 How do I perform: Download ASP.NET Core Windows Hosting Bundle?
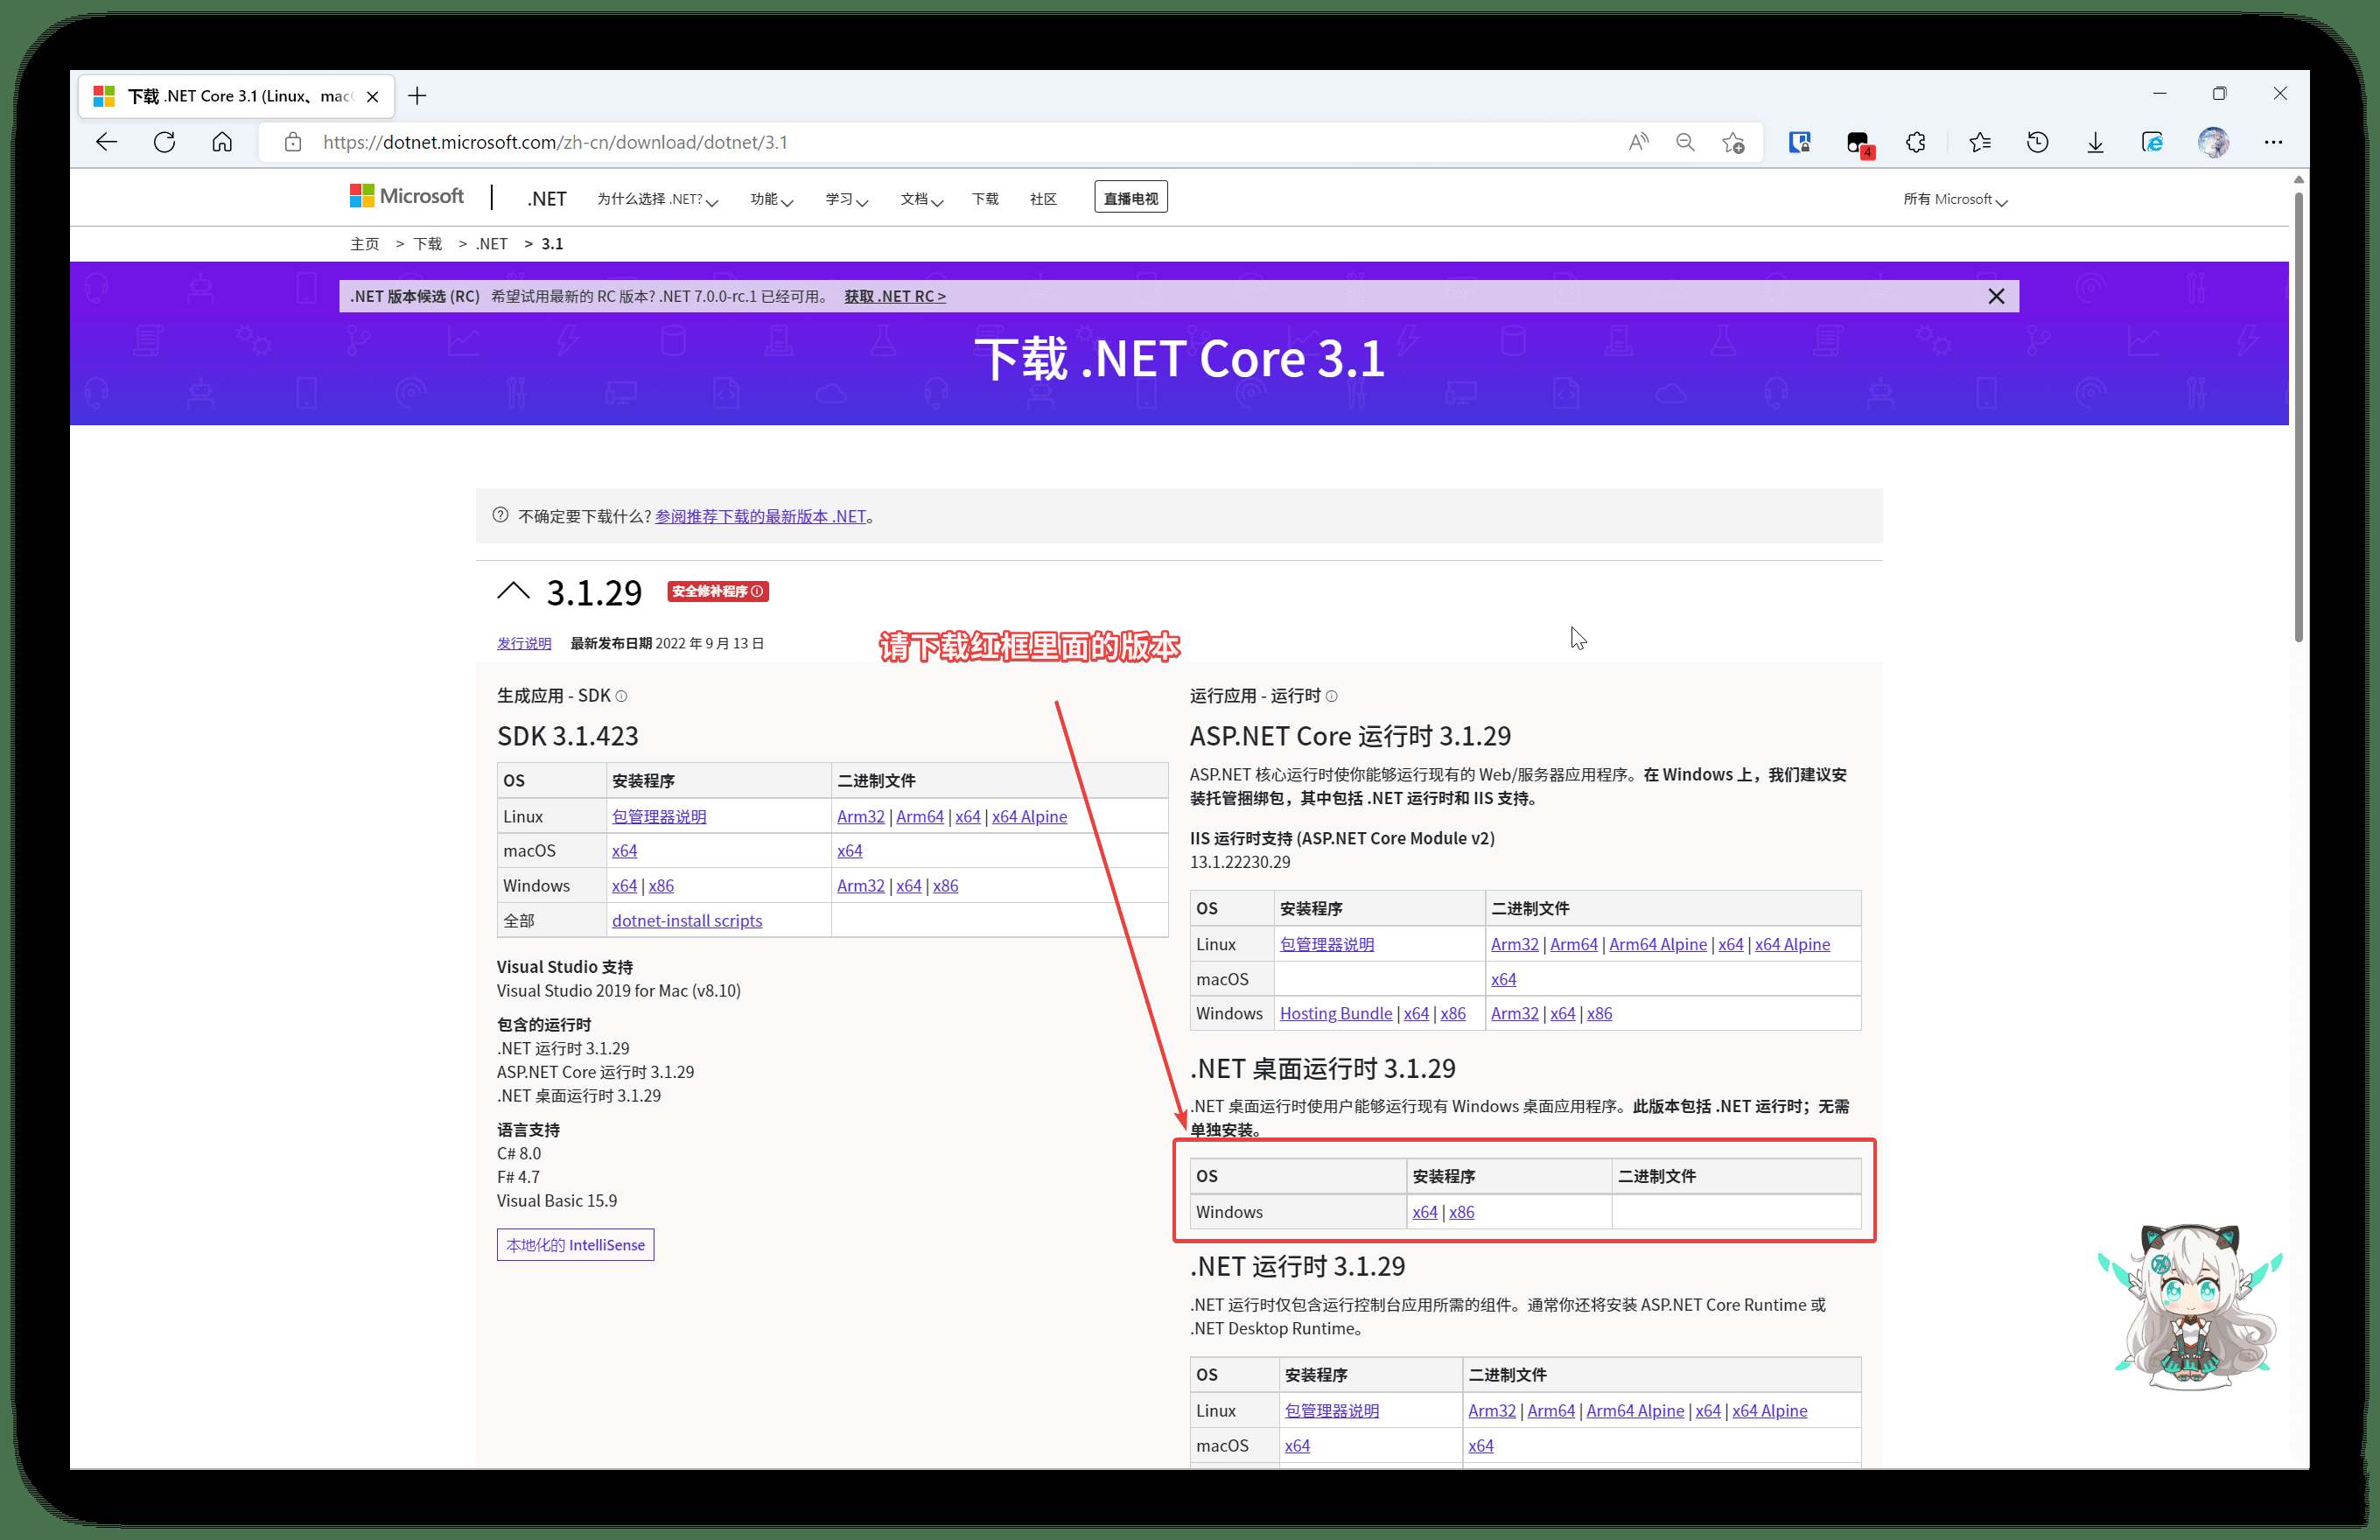(1336, 1013)
